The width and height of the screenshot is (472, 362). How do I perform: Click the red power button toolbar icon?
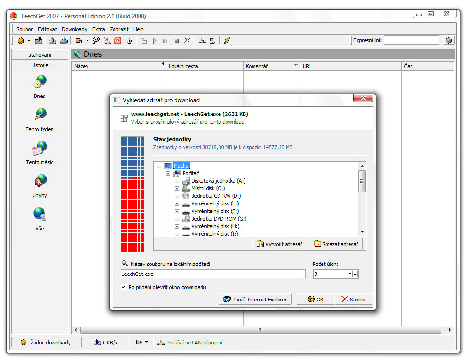click(118, 41)
